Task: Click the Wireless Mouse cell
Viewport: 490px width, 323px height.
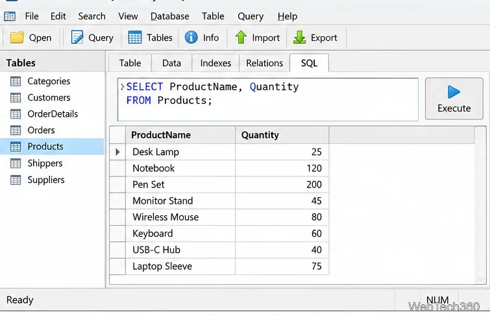Action: point(180,217)
